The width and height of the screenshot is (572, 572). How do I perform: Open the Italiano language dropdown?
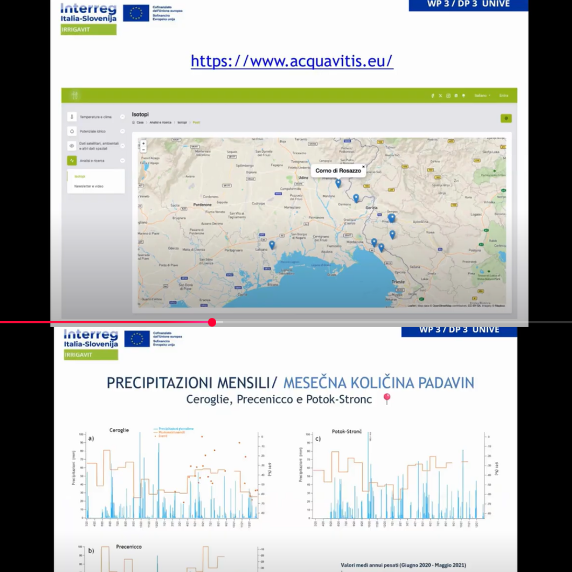(x=482, y=95)
